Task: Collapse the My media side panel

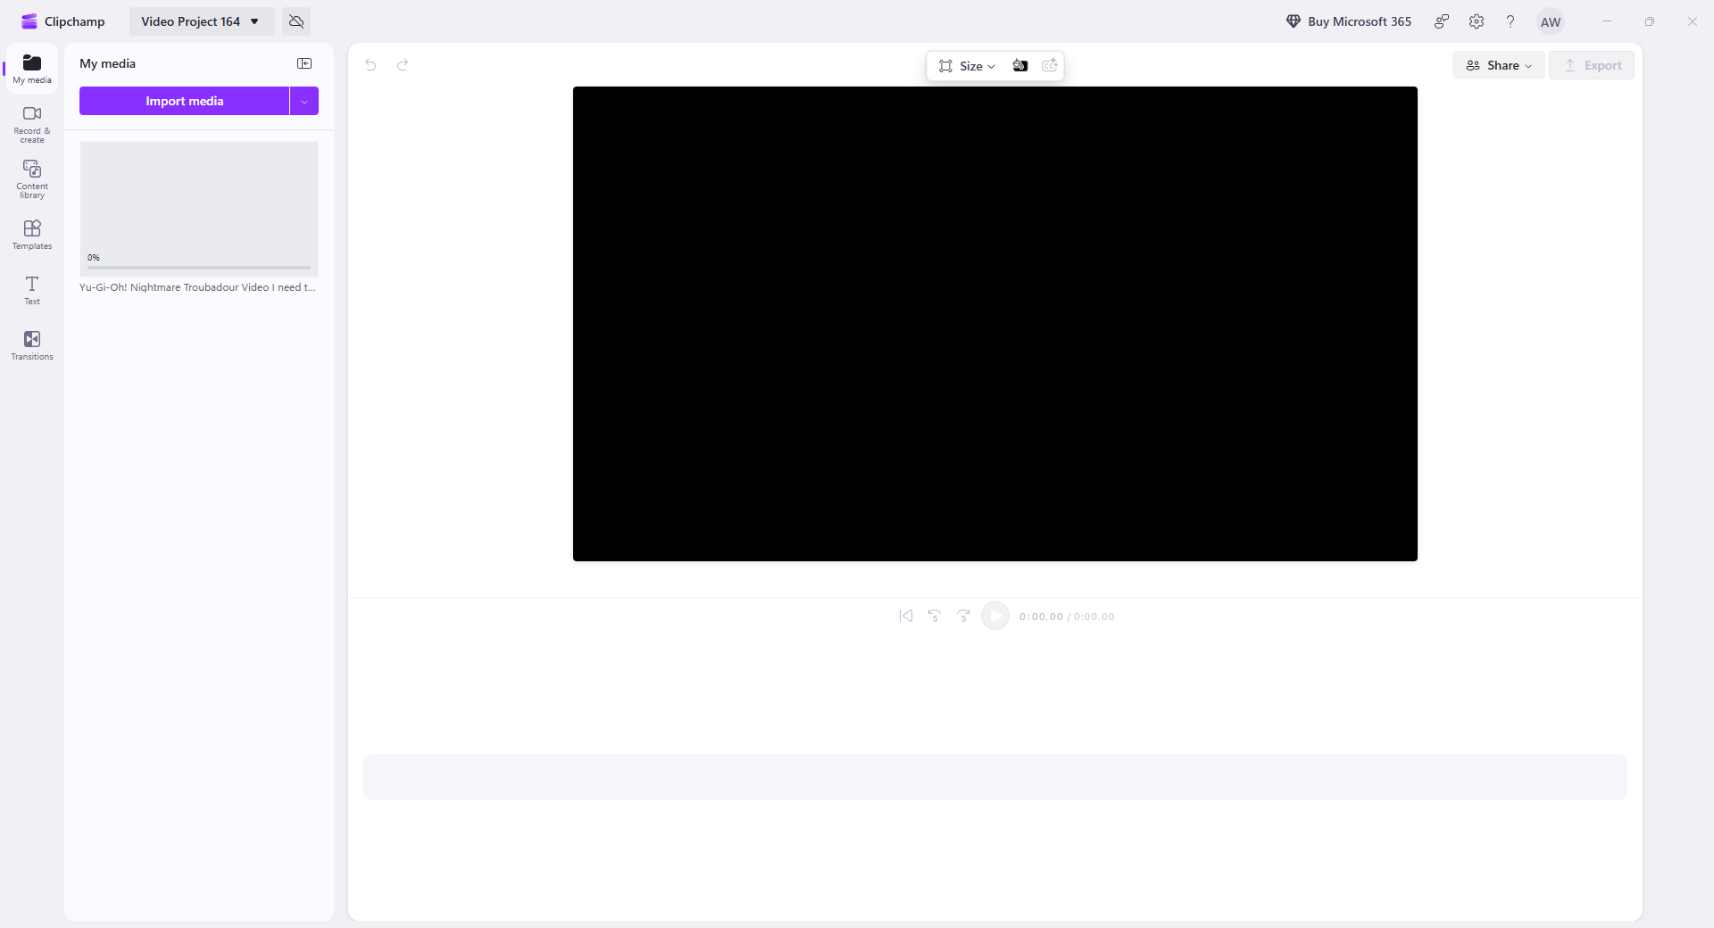Action: point(304,63)
